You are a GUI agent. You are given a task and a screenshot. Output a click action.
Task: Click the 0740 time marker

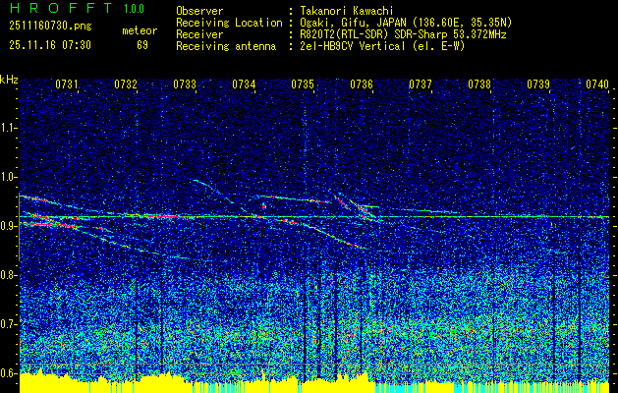[x=597, y=84]
